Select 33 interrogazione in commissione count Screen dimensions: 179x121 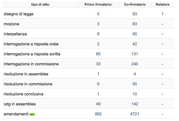point(98,64)
